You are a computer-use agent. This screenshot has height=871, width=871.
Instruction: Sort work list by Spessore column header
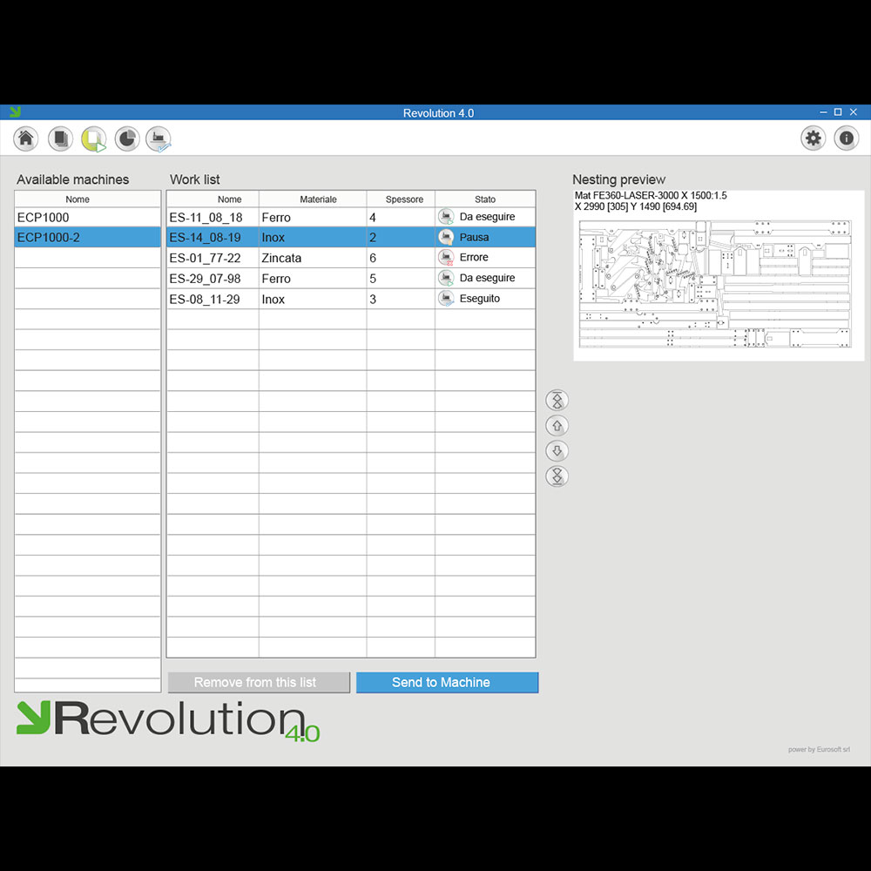pyautogui.click(x=401, y=199)
